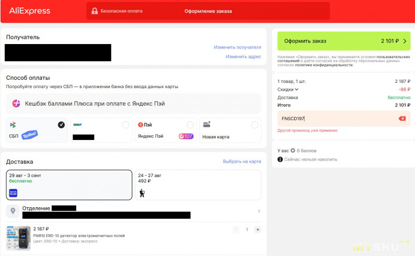Click the points coin icon next to 0 баллов
This screenshot has height=256, width=415.
(x=293, y=150)
